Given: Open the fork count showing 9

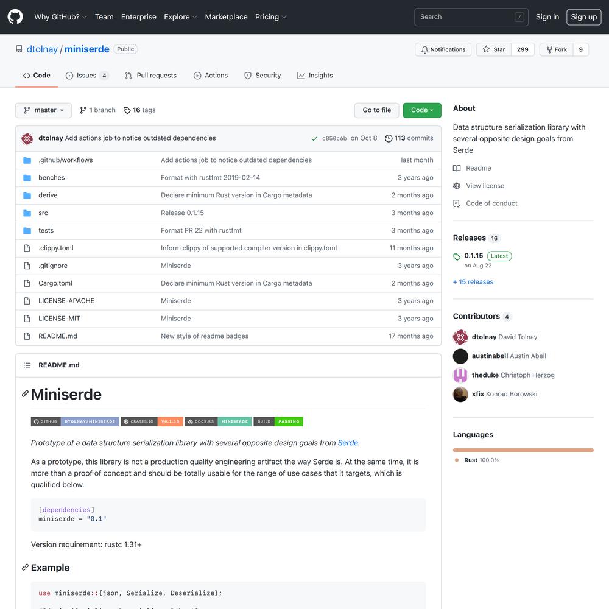Looking at the screenshot, I should click(580, 49).
